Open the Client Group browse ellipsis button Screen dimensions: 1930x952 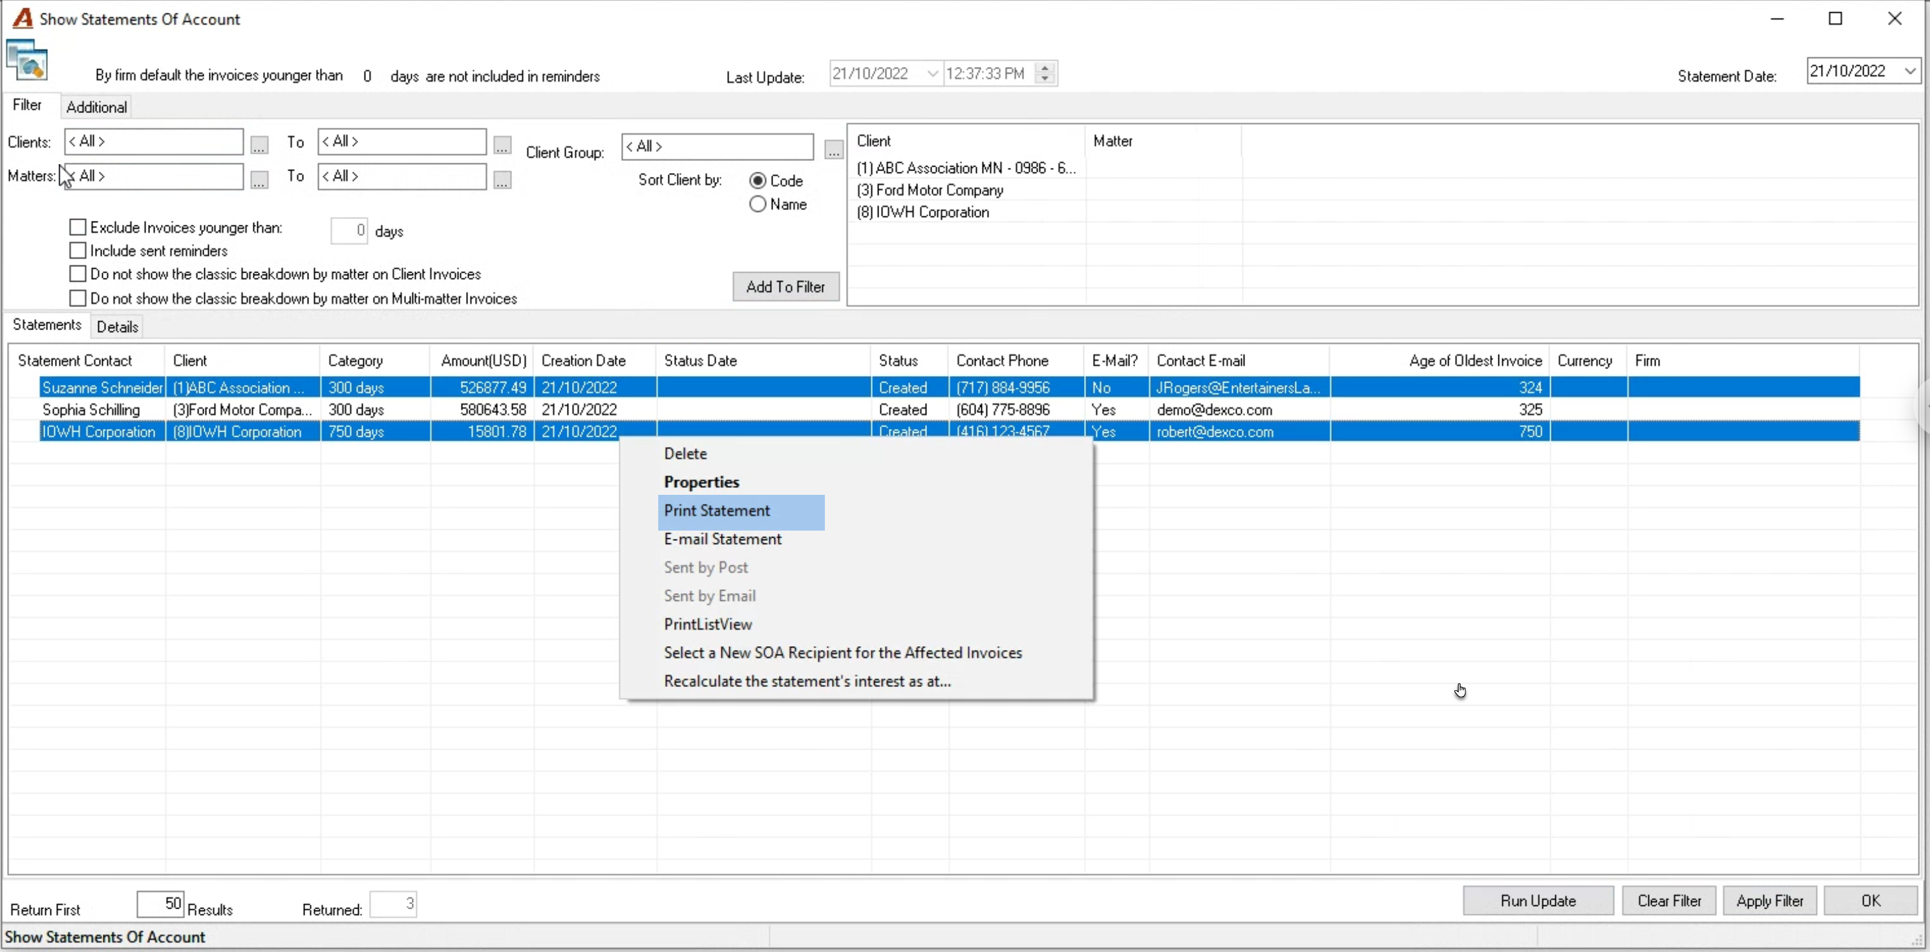click(x=833, y=149)
